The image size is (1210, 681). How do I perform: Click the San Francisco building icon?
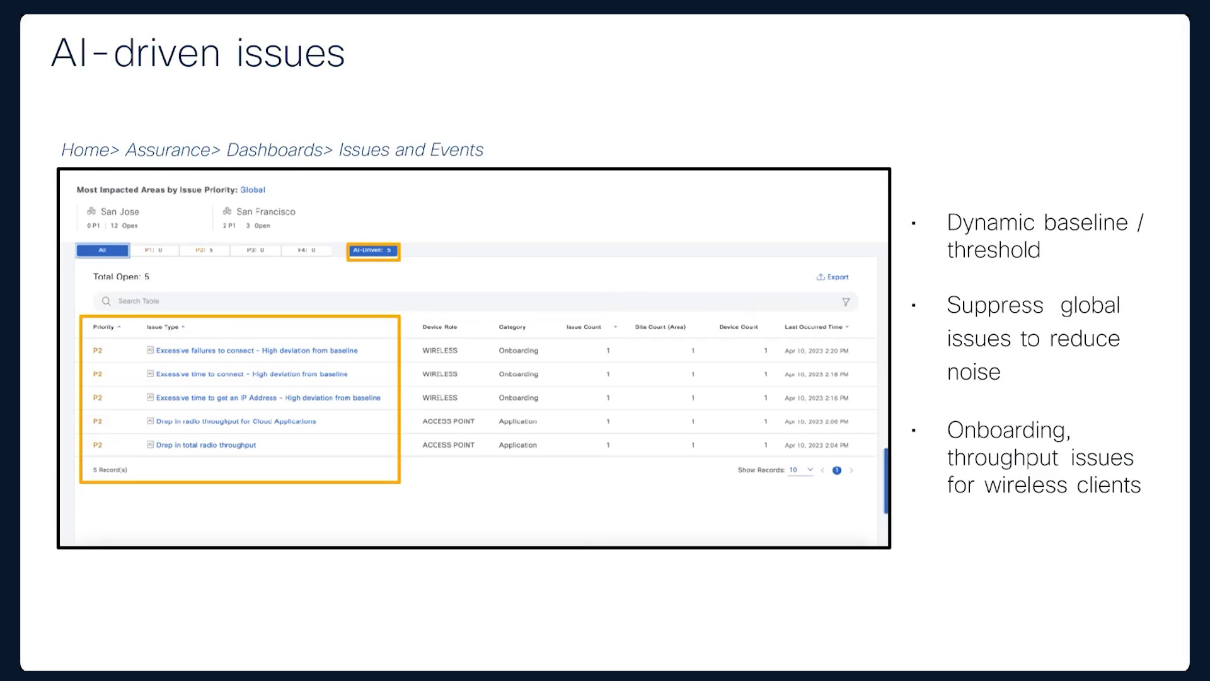[227, 211]
